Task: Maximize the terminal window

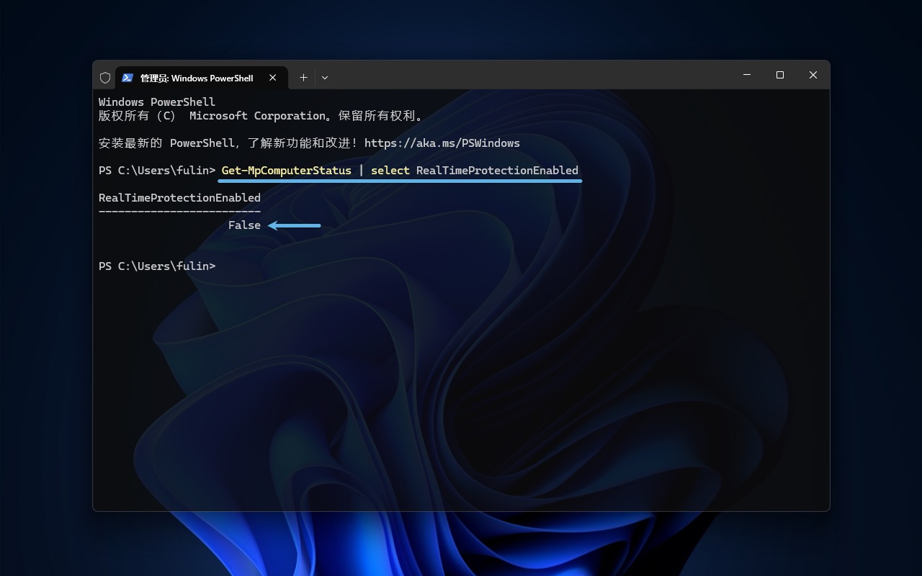Action: (779, 75)
